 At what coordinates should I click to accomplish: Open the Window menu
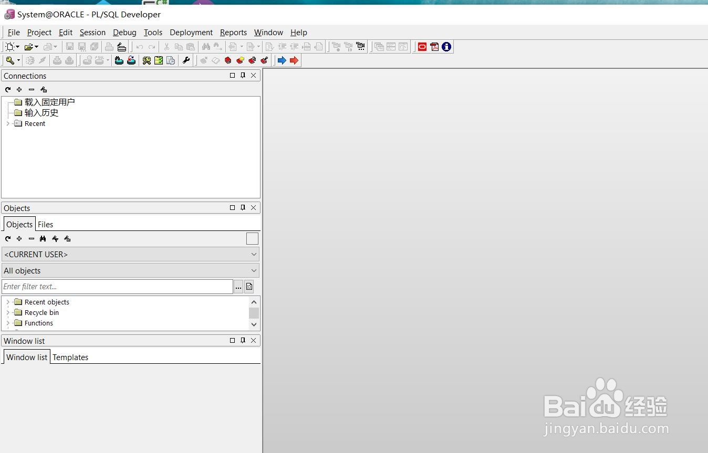[x=268, y=33]
